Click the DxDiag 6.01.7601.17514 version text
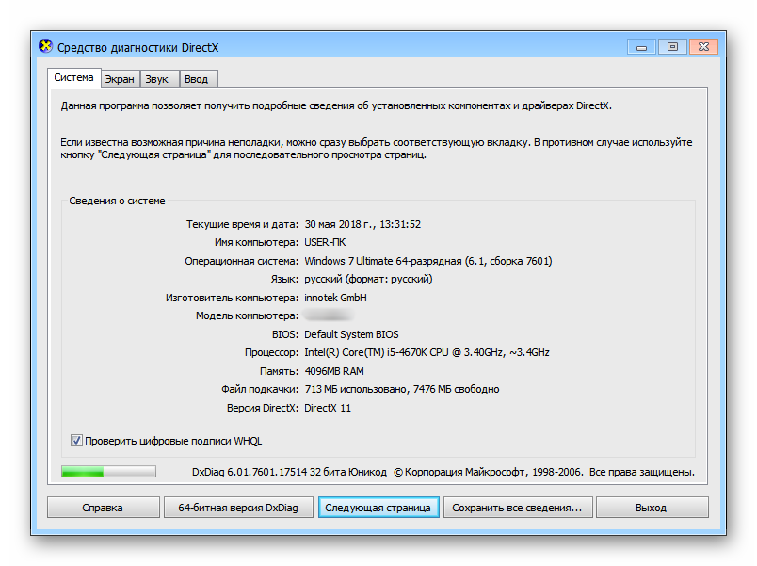Screen dimensions: 757x566 (x=290, y=472)
